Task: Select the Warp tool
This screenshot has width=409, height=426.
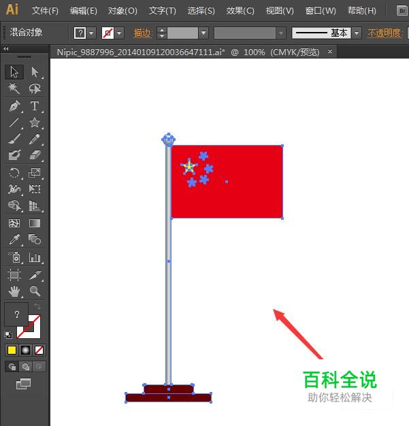Action: [14, 189]
